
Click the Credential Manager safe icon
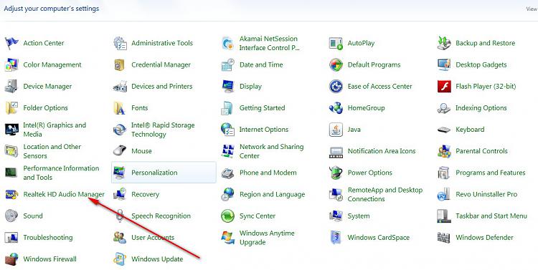(120, 64)
